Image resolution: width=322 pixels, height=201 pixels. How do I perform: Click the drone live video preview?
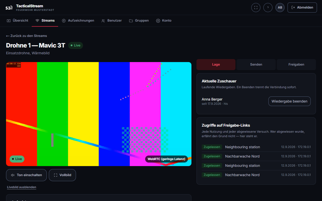point(99,114)
